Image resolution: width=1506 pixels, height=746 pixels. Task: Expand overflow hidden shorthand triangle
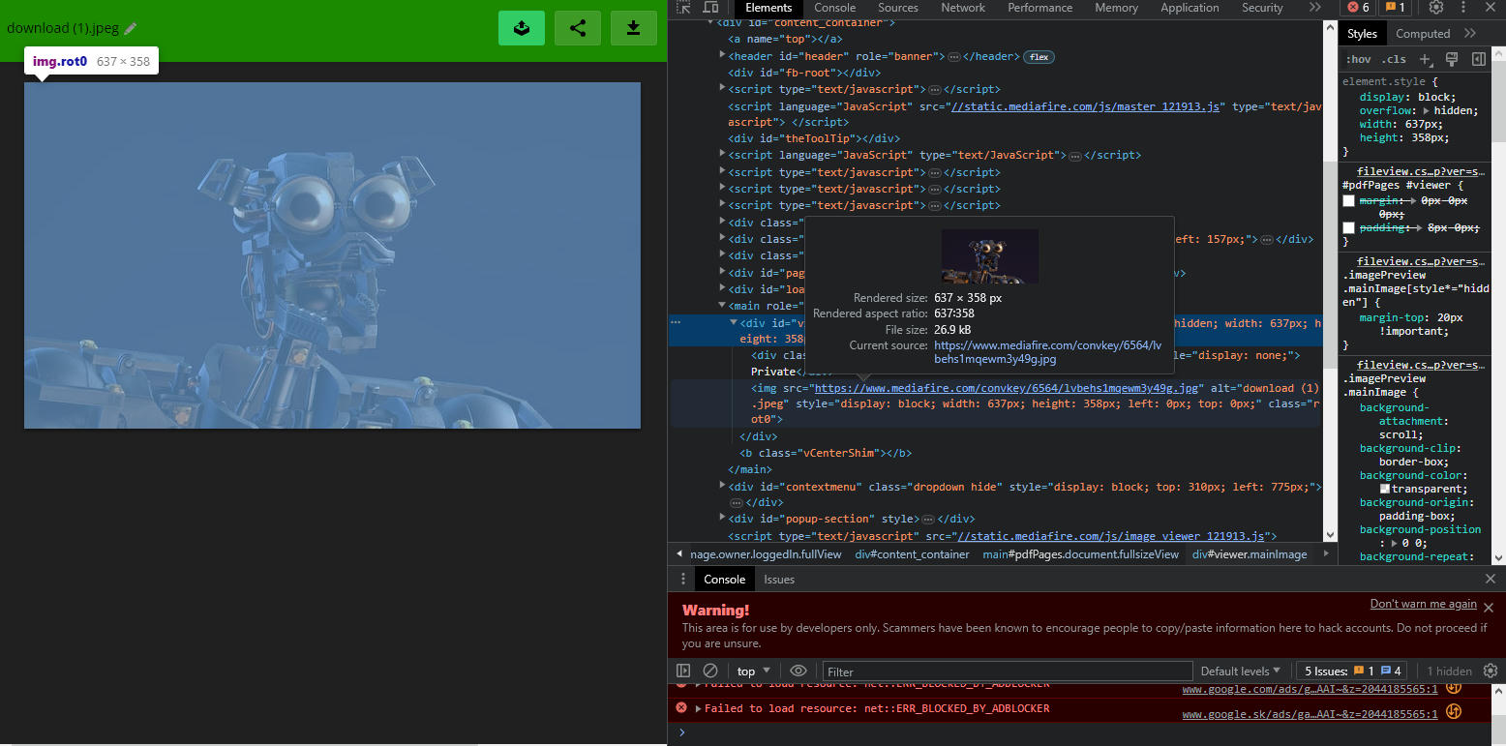pos(1427,111)
